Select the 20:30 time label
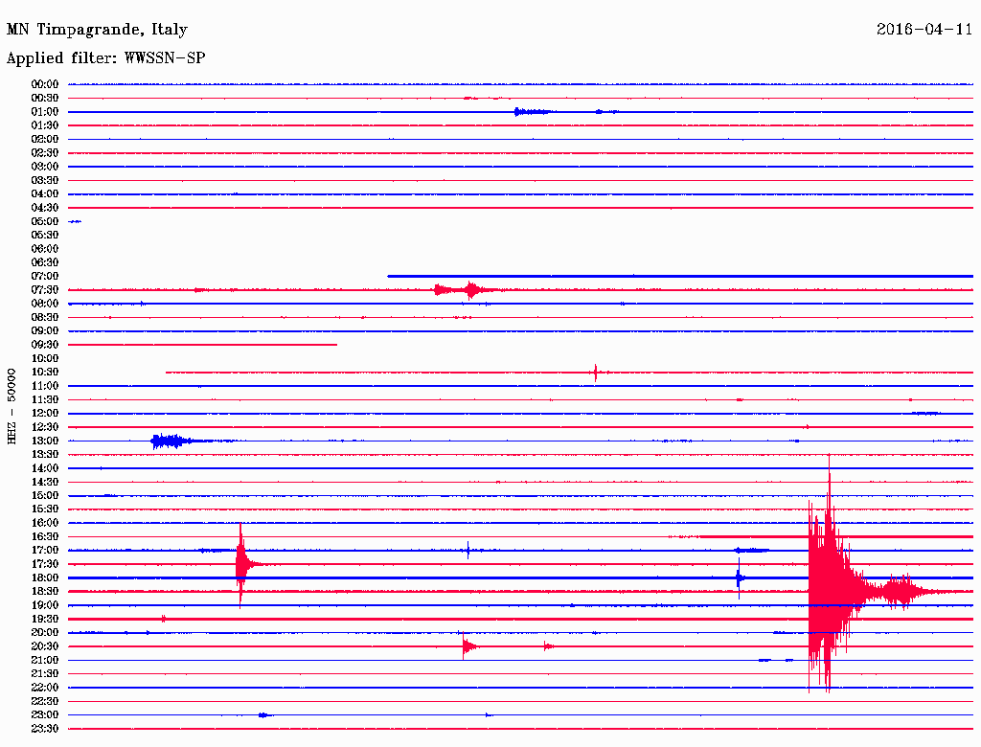 [x=45, y=646]
